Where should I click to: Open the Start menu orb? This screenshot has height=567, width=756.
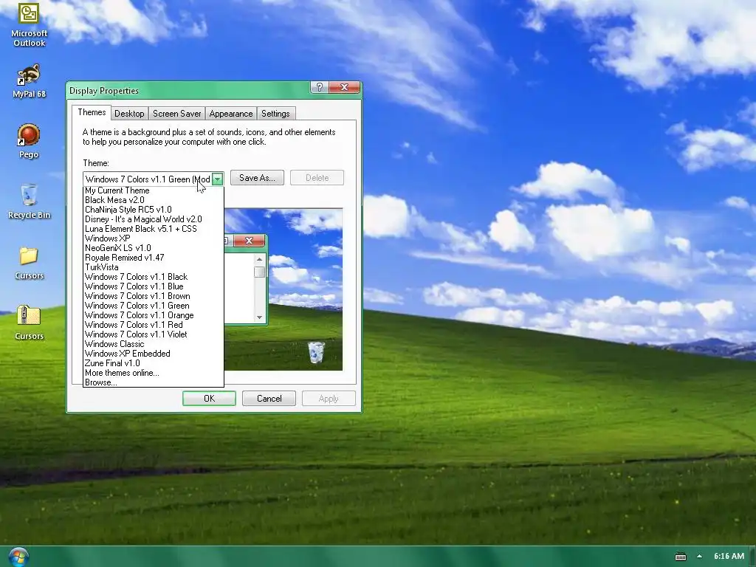pos(18,557)
